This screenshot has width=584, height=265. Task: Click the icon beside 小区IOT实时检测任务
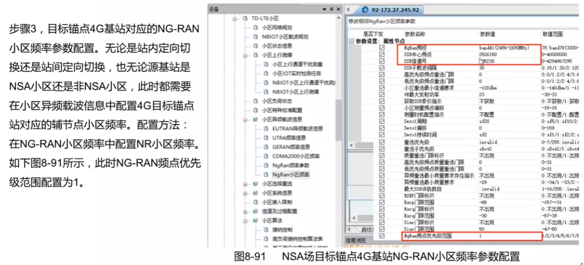266,73
